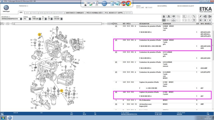Image resolution: width=214 pixels, height=120 pixels.
Task: Open the SG 19 dropdown
Action: (x=51, y=19)
